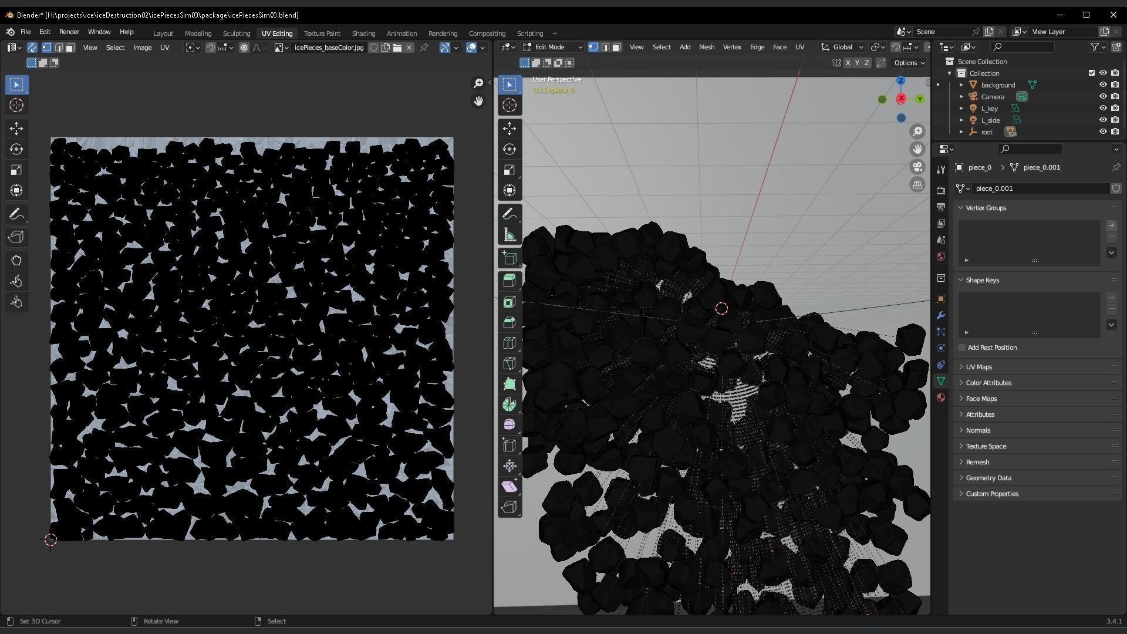Select the Rip Region tool in 3D viewport

(x=509, y=507)
